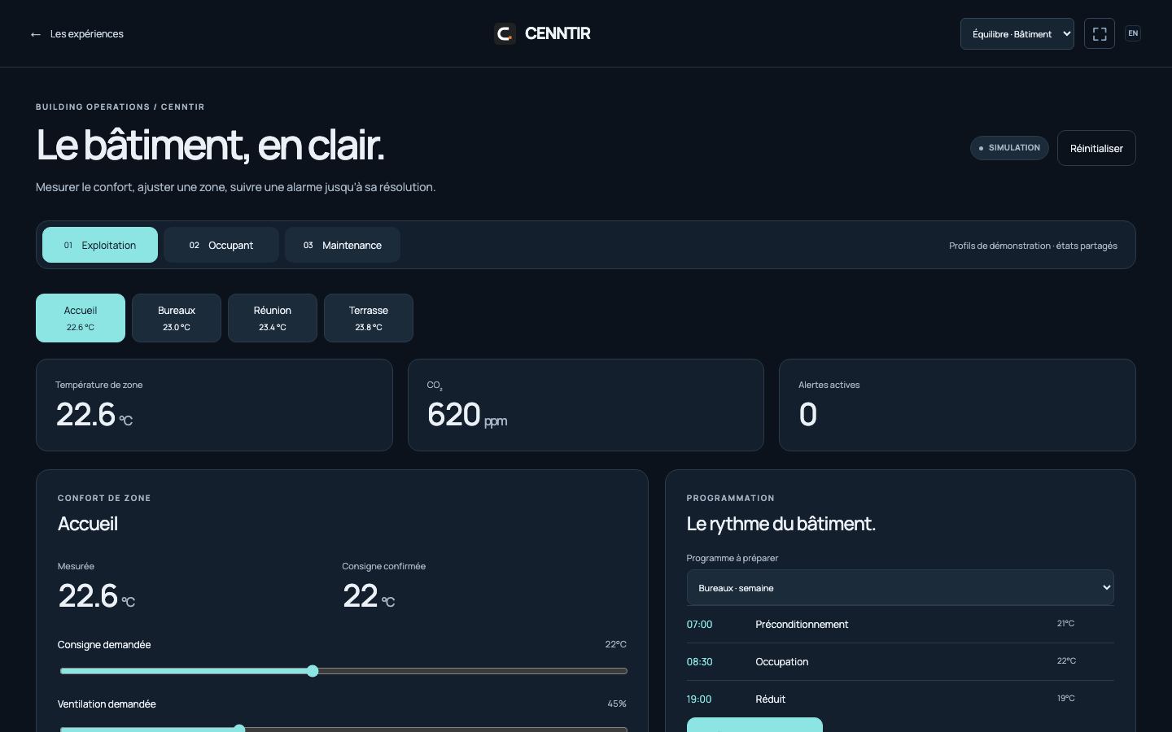Select the Bureaux zone
This screenshot has height=732, width=1172.
pos(177,318)
